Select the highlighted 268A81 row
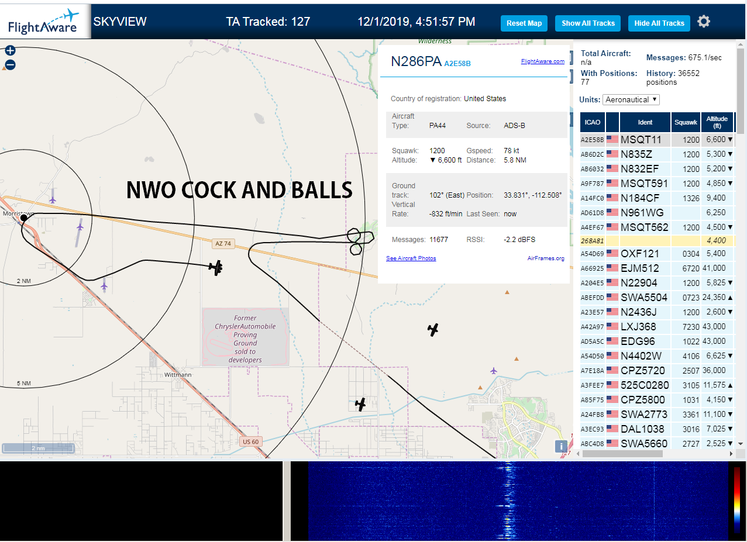 coord(657,240)
